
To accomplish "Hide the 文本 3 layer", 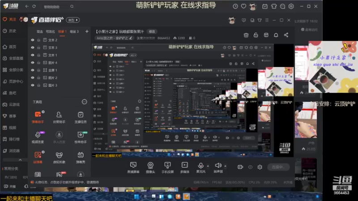I will (33, 47).
